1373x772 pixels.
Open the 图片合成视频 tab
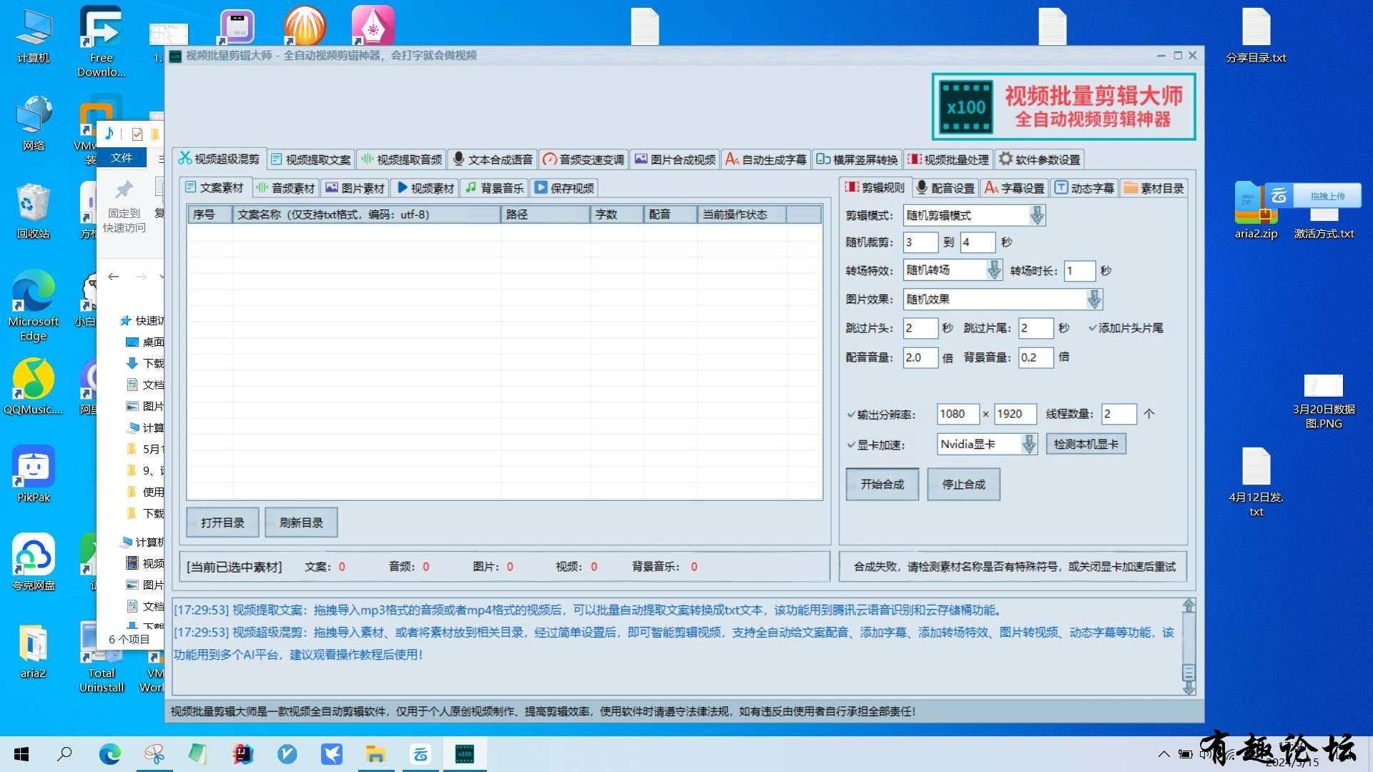(x=675, y=159)
